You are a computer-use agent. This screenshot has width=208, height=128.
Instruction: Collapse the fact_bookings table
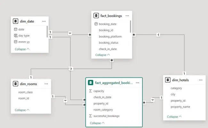pyautogui.click(x=102, y=55)
